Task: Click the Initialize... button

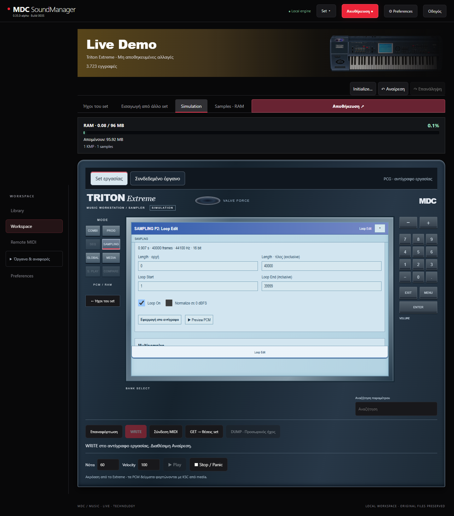Action: tap(363, 89)
